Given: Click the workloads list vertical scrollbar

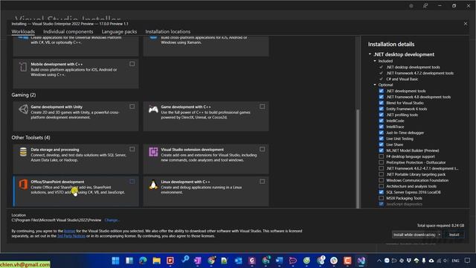Looking at the screenshot, I should coord(358,159).
